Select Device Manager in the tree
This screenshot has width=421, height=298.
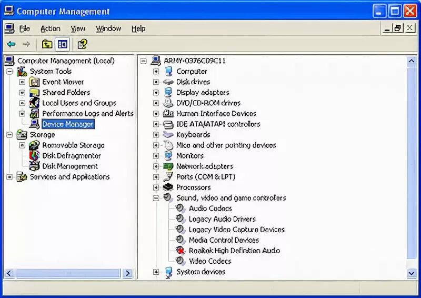pyautogui.click(x=68, y=124)
